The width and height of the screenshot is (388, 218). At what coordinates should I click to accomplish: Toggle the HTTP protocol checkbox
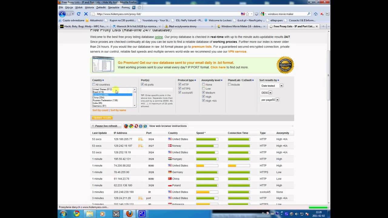[x=180, y=84]
